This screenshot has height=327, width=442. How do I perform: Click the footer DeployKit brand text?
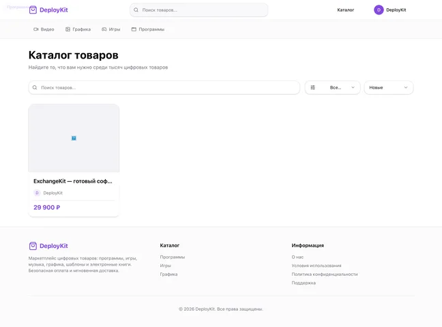(x=54, y=246)
